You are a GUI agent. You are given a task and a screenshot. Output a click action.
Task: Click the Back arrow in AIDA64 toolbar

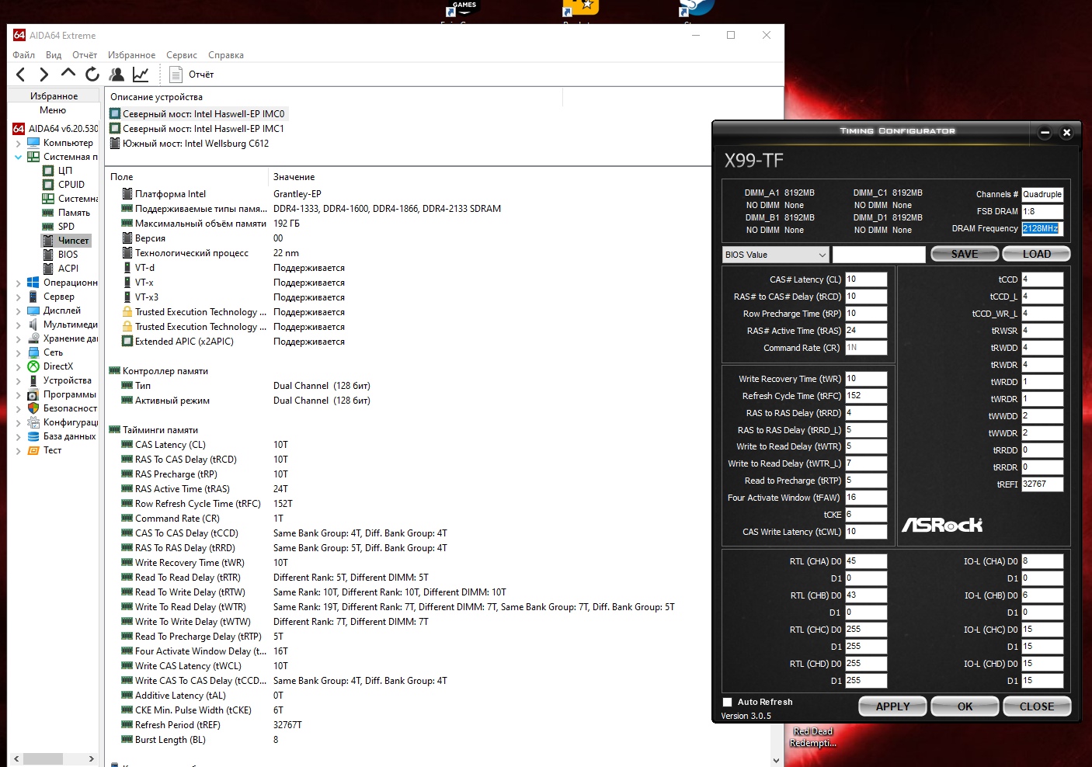[x=21, y=75]
